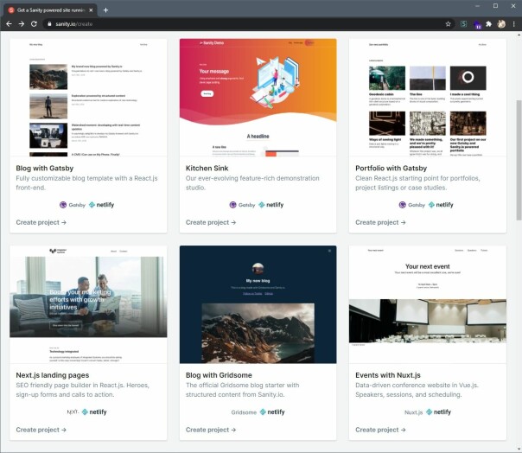
Task: Open the Events with Nuxt.js preview image
Action: pyautogui.click(x=428, y=305)
